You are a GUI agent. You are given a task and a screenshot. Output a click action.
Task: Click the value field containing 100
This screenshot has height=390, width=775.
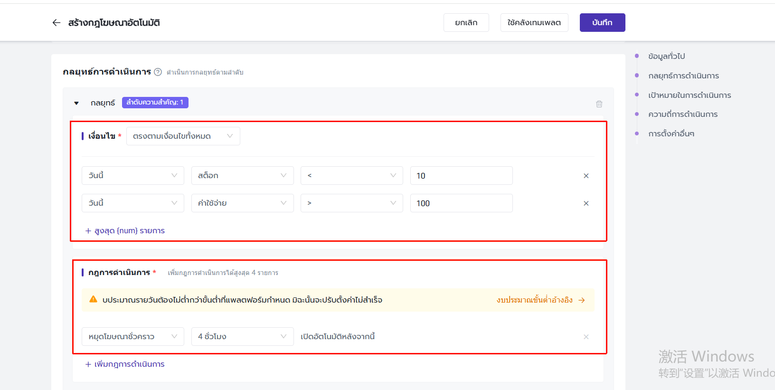click(x=461, y=203)
